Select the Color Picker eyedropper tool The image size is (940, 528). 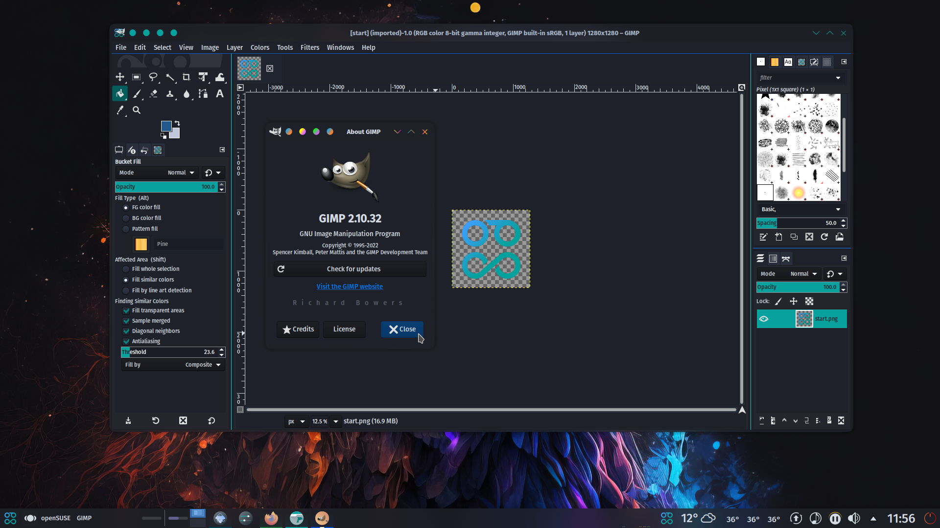[120, 110]
